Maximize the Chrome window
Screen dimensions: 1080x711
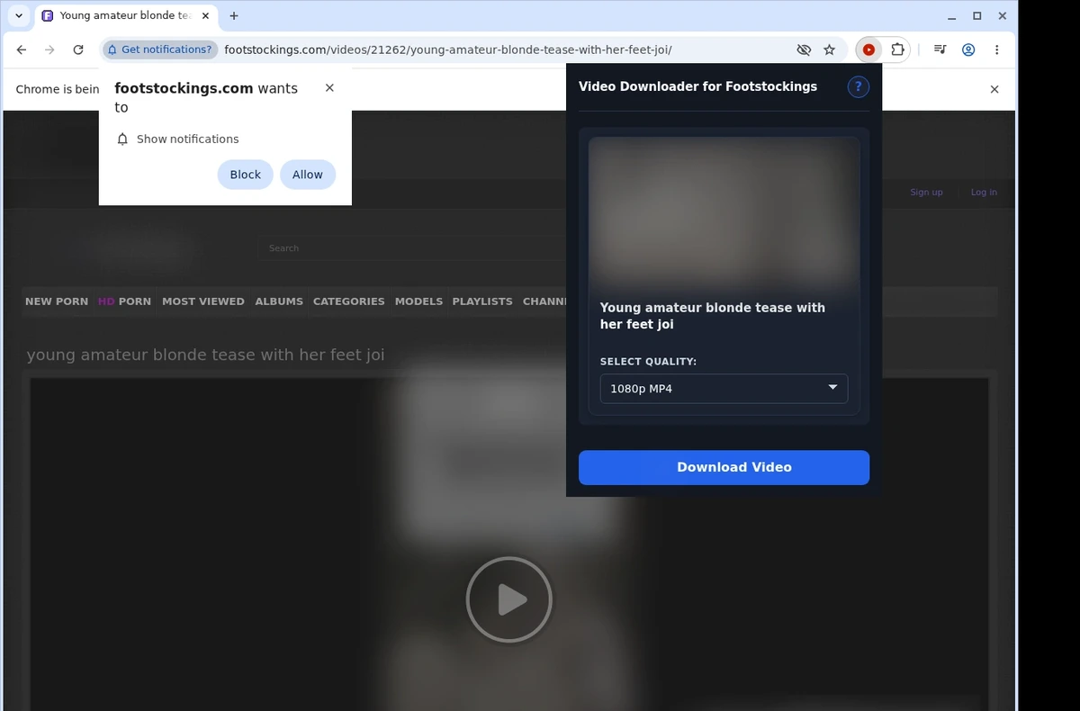tap(977, 16)
